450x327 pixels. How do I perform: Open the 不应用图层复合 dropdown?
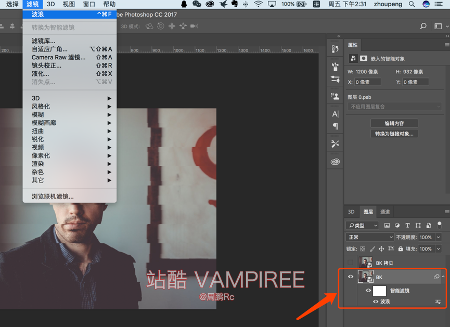click(395, 107)
